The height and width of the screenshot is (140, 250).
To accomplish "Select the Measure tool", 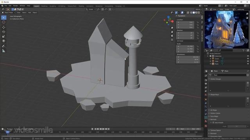I will [4, 51].
